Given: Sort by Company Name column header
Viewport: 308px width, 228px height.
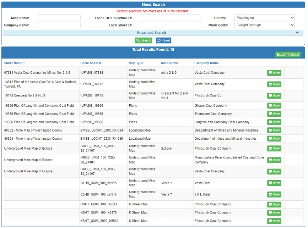Looking at the screenshot, I should pyautogui.click(x=206, y=63).
